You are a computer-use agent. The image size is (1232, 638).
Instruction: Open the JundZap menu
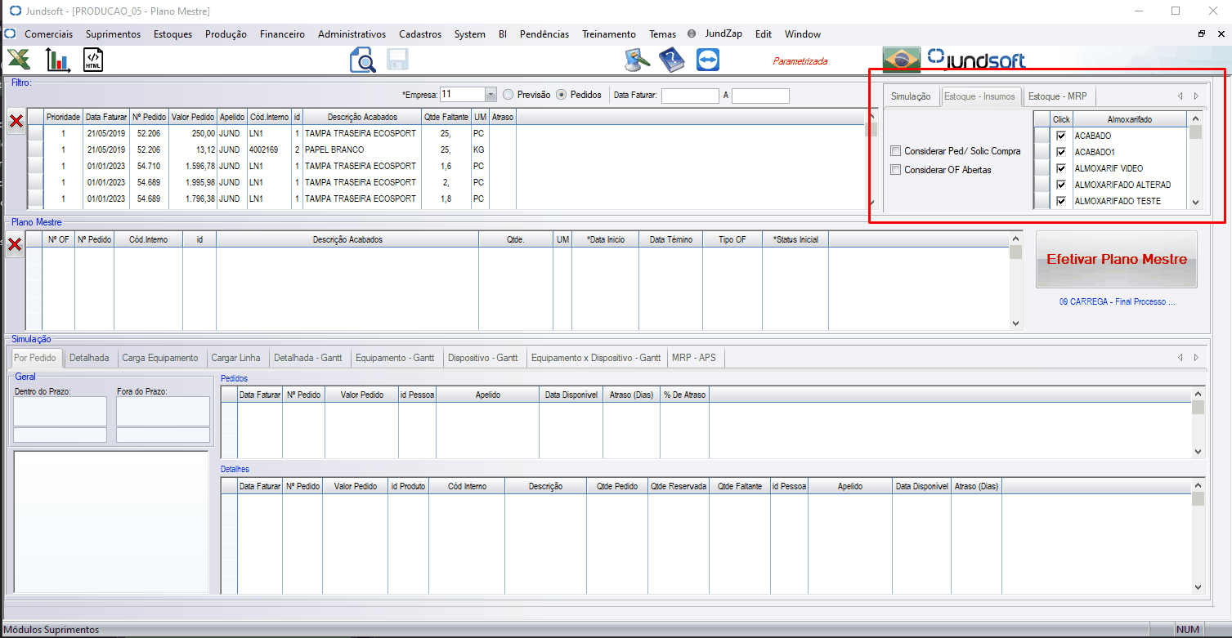pyautogui.click(x=723, y=34)
